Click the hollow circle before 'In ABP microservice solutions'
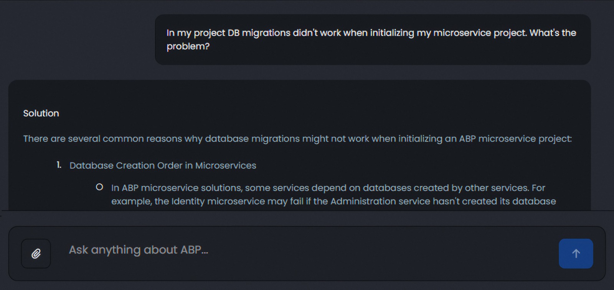The image size is (614, 290). coord(100,187)
